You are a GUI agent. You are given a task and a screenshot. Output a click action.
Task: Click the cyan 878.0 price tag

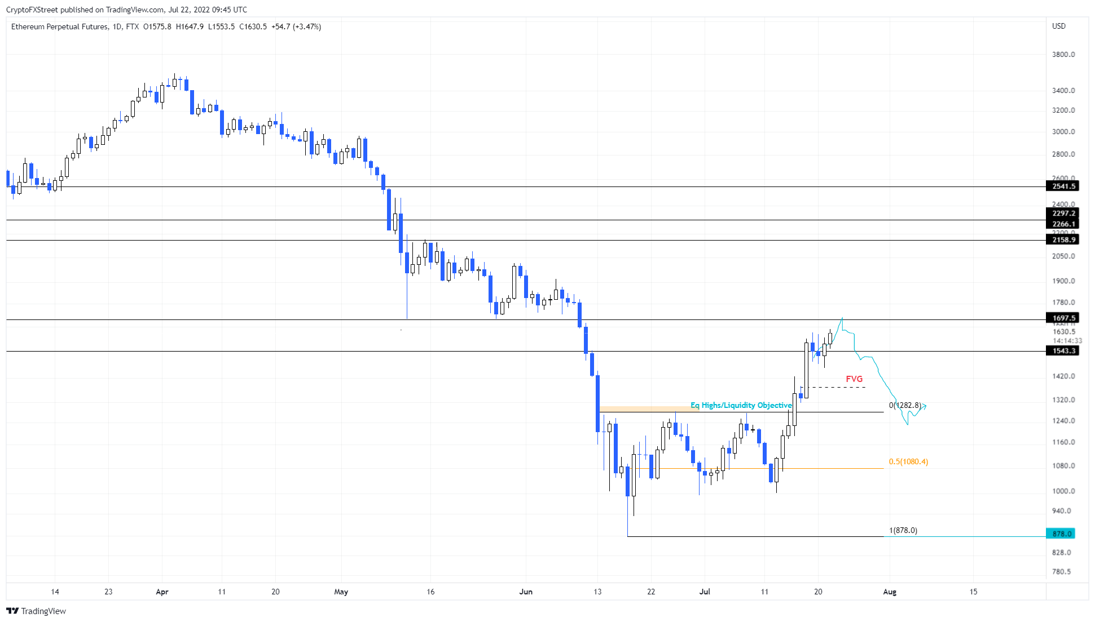(x=1061, y=534)
